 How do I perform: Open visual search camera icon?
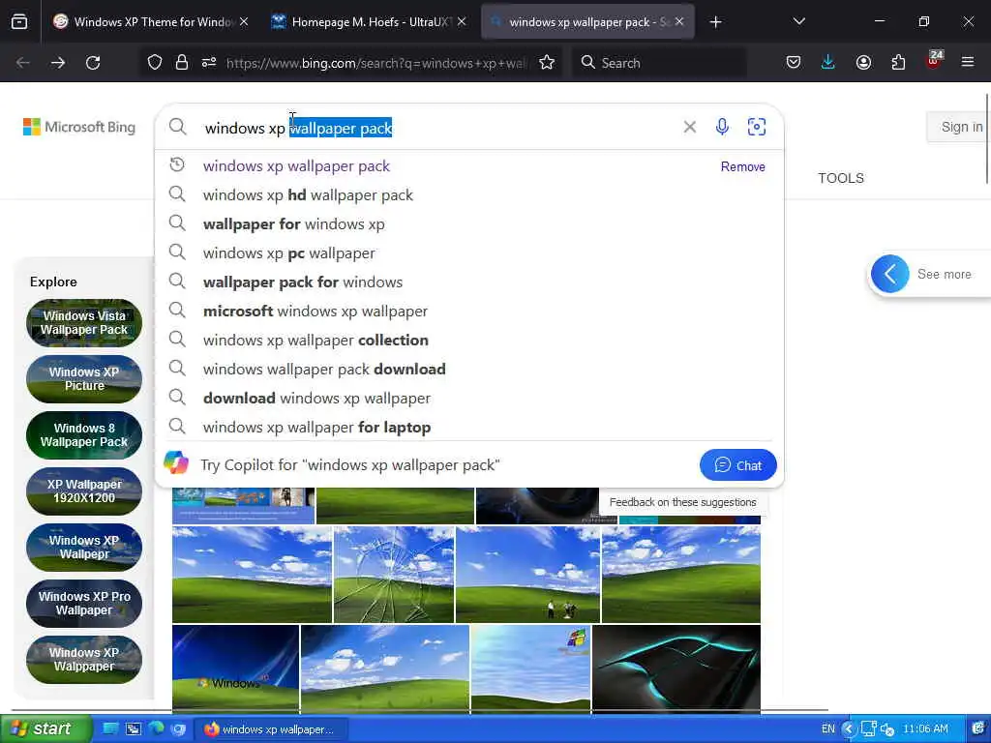coord(757,127)
